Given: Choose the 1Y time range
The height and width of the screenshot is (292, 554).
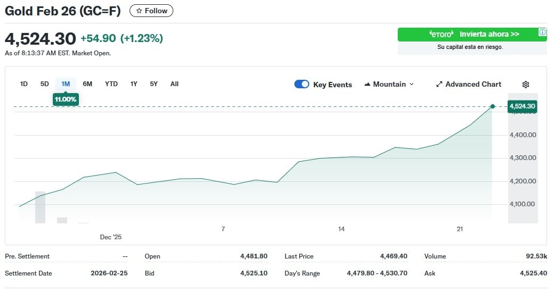Looking at the screenshot, I should point(134,84).
